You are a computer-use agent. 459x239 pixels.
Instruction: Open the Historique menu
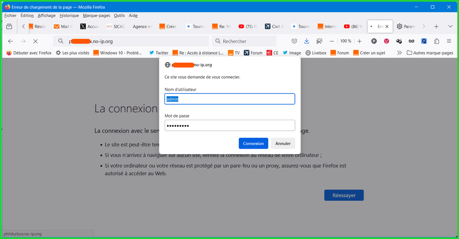coord(69,16)
